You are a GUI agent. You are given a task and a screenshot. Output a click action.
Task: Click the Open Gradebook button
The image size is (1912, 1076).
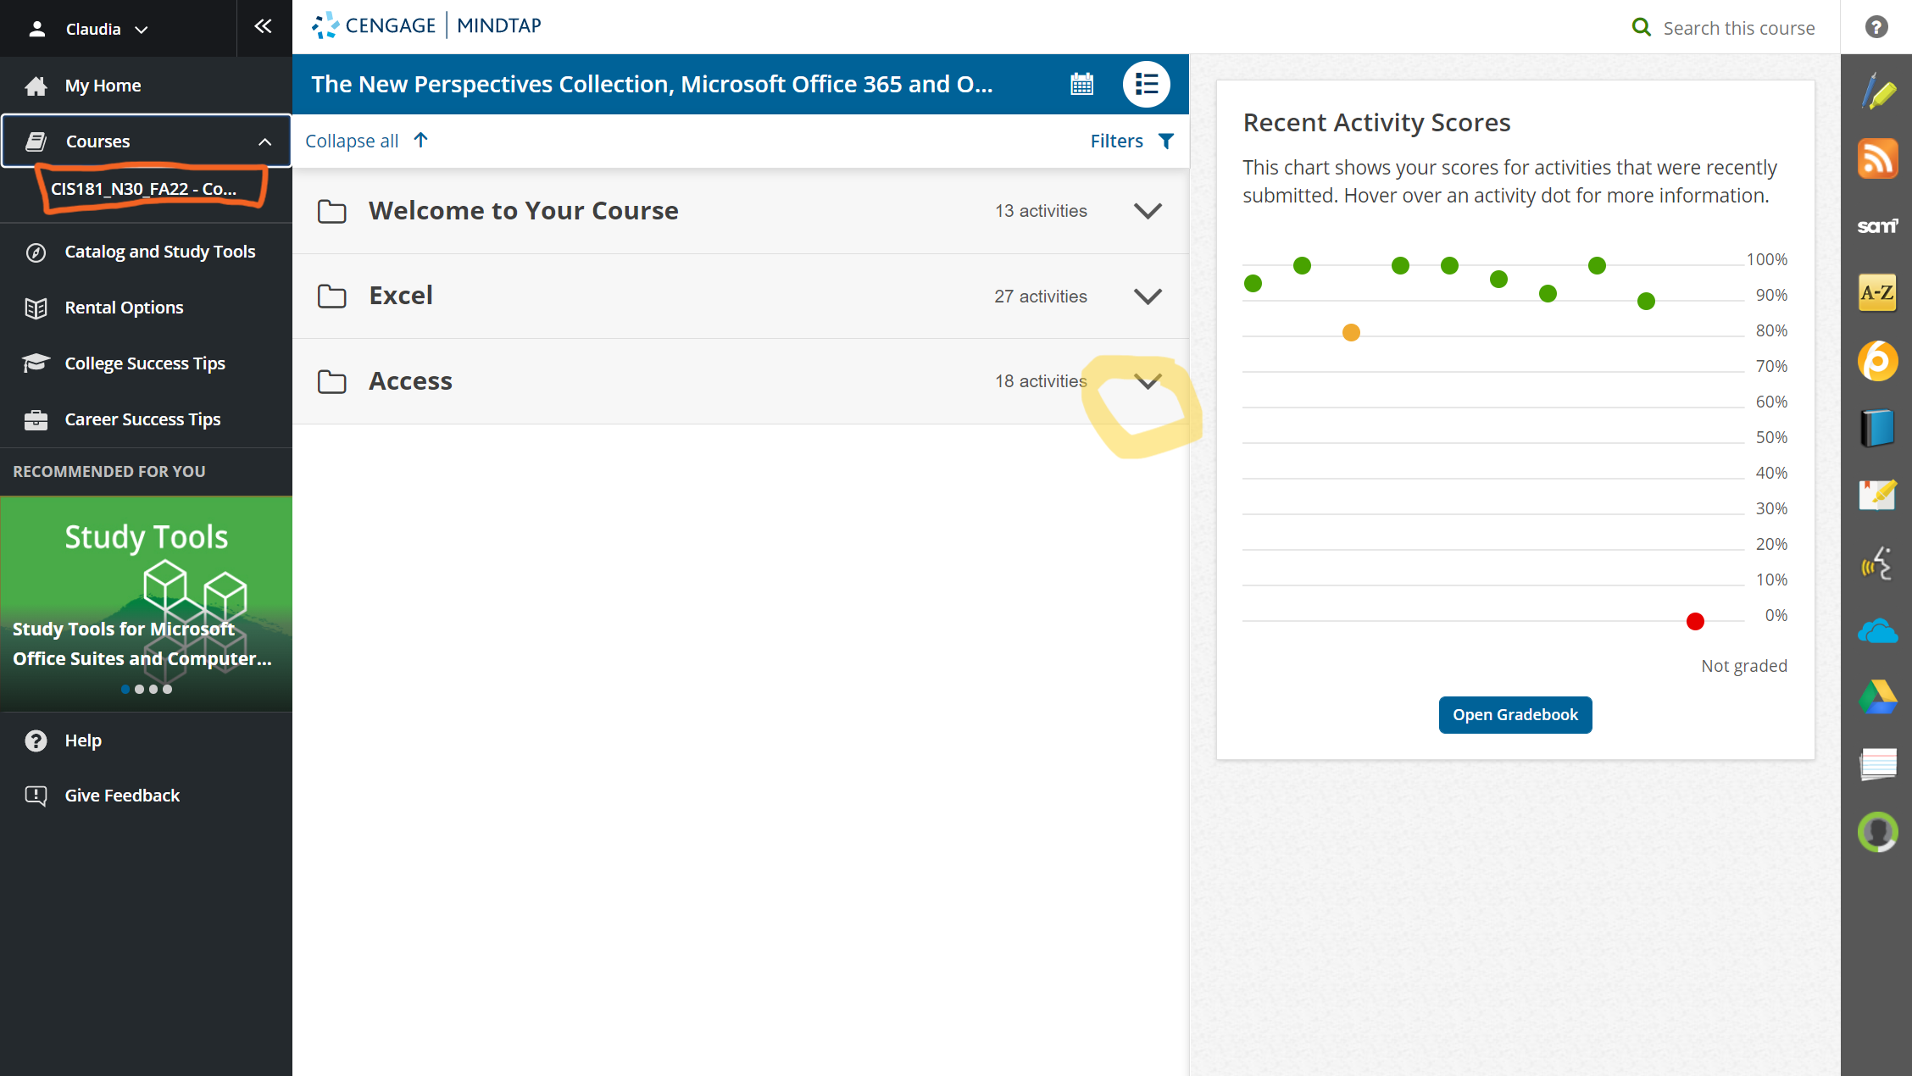pyautogui.click(x=1515, y=715)
